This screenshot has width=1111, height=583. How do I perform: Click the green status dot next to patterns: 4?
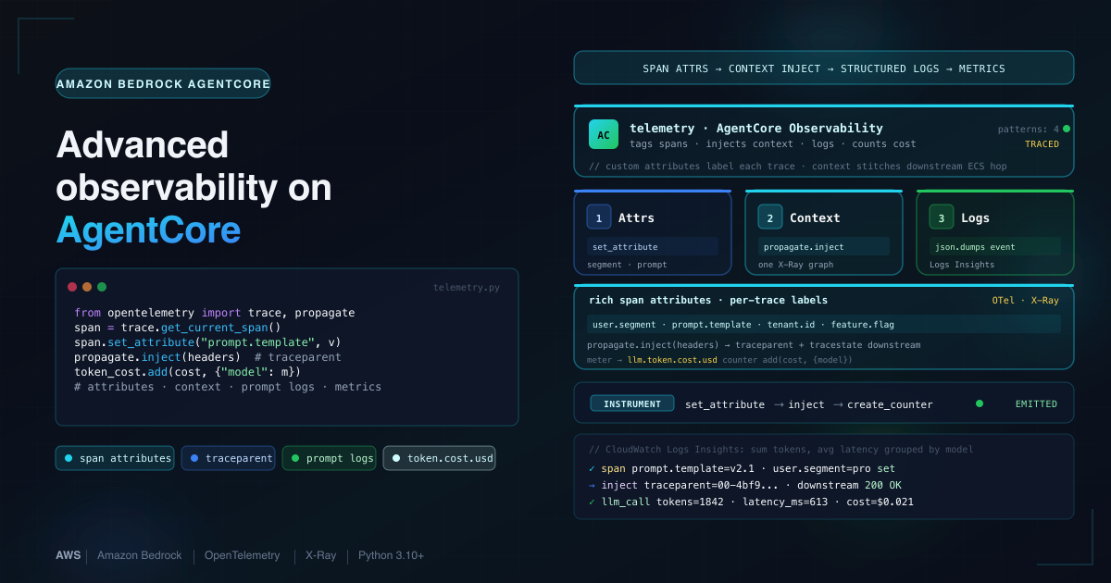pyautogui.click(x=1067, y=129)
